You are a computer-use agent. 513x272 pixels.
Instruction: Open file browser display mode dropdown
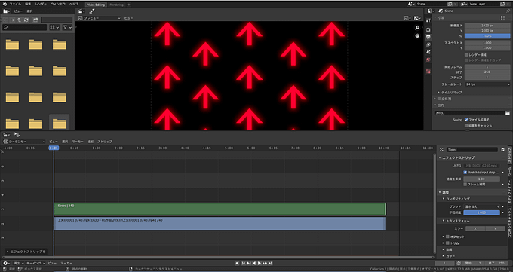tap(54, 28)
